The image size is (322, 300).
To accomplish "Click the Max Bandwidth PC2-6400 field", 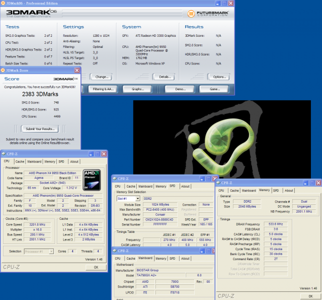I will pyautogui.click(x=160, y=209).
